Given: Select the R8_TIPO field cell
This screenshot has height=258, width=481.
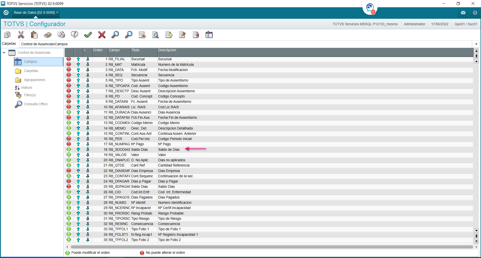Looking at the screenshot, I should point(119,80).
